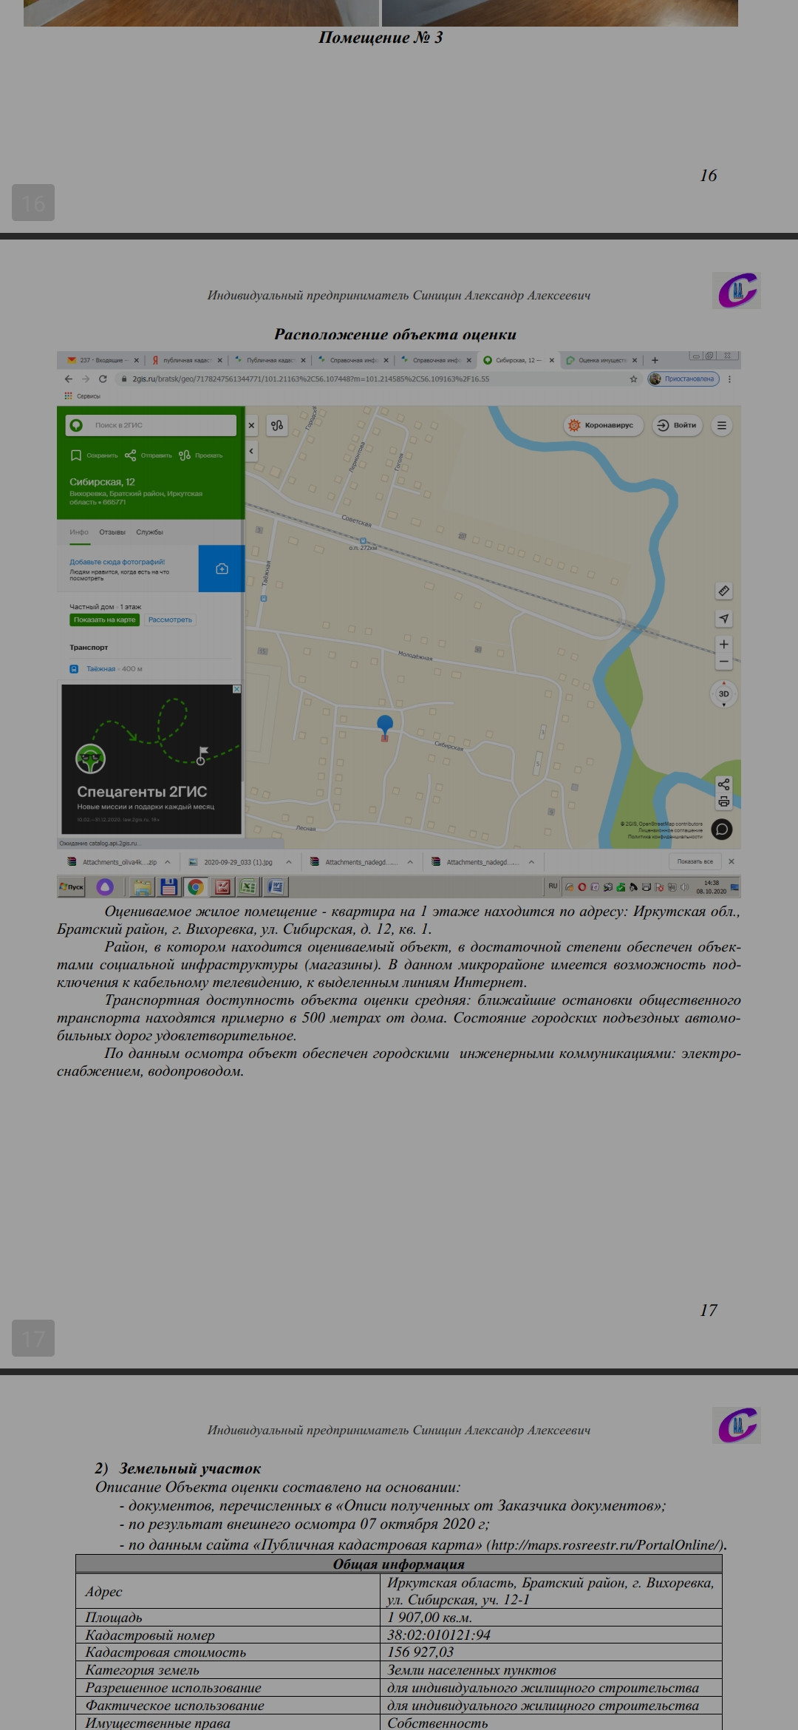
Task: Zoom out the map with minus button
Action: tap(724, 662)
